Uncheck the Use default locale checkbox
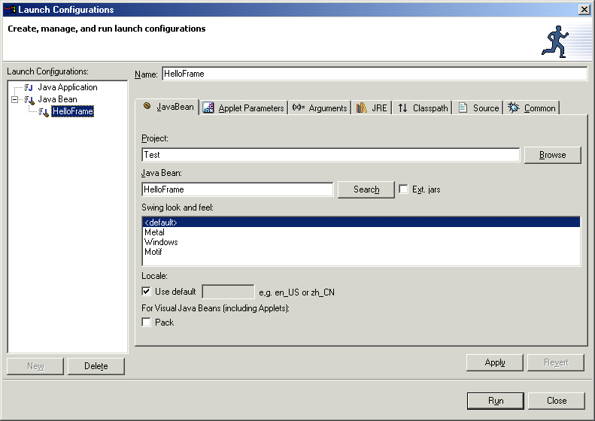 click(x=146, y=291)
